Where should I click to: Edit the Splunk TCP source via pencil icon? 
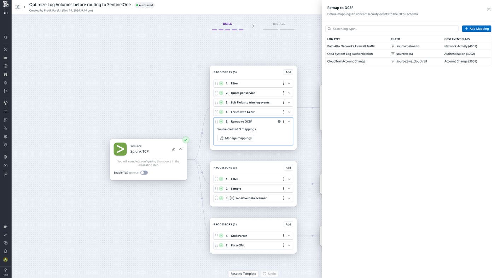pos(173,149)
